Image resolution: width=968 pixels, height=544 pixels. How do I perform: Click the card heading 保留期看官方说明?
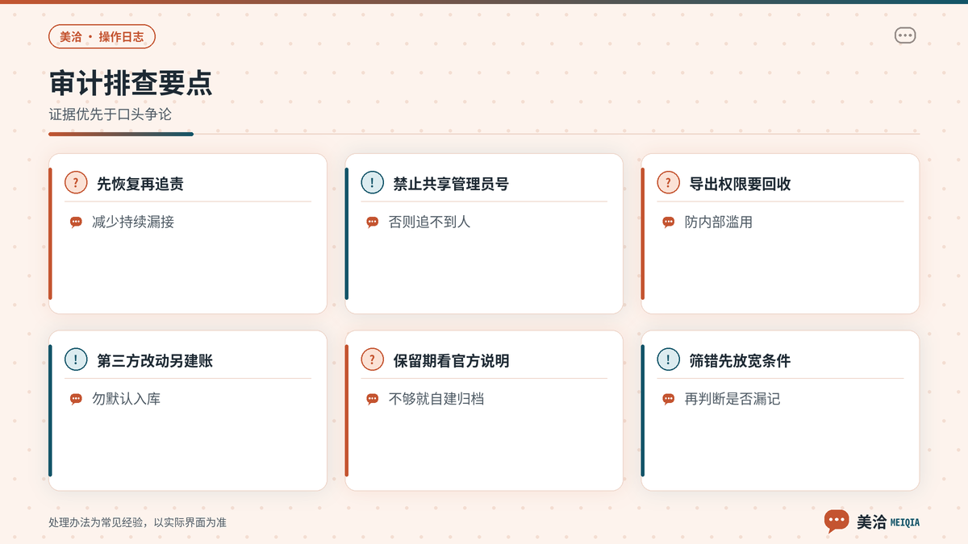point(451,361)
